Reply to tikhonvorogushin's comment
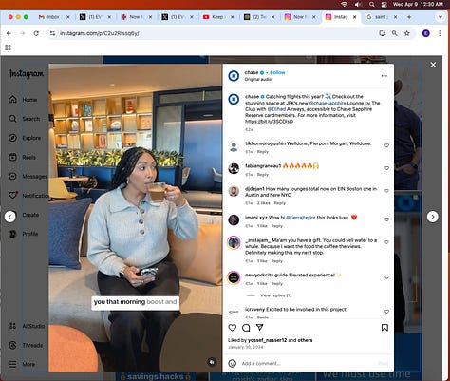 [x=263, y=152]
